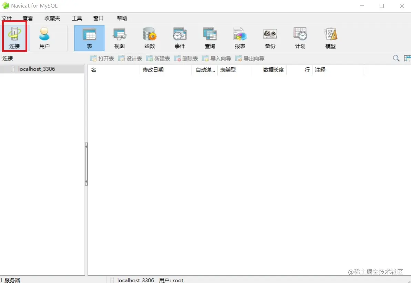Open the 查询 (Query) toolbar icon
This screenshot has height=283, width=411.
210,38
